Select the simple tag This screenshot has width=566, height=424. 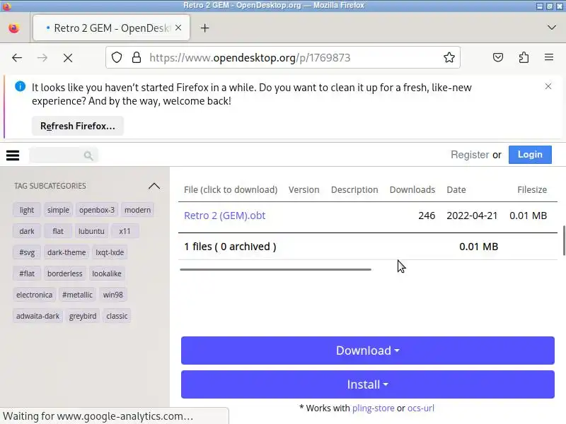tap(58, 210)
